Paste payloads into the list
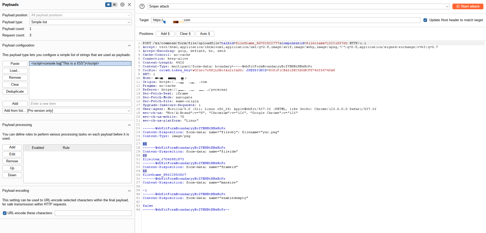 click(x=15, y=64)
